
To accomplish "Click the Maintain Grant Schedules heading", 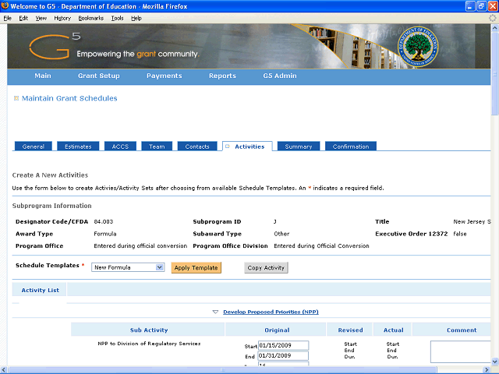I will point(69,98).
